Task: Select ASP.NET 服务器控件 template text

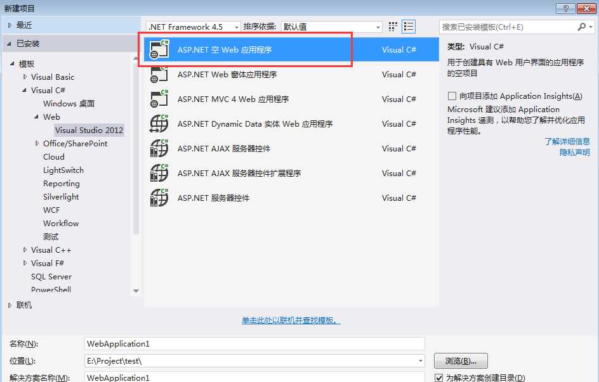Action: pos(213,198)
